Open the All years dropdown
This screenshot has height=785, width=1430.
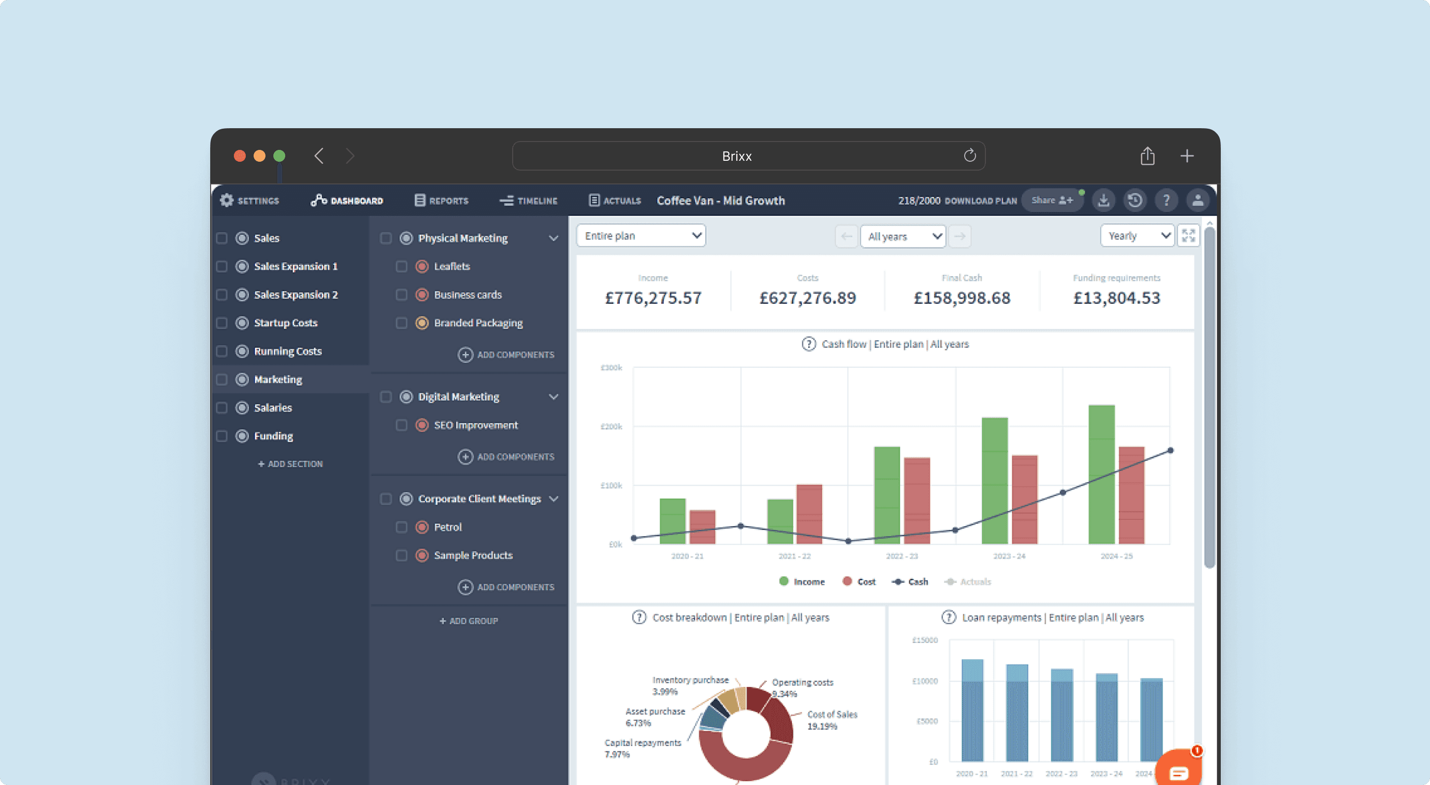click(903, 236)
